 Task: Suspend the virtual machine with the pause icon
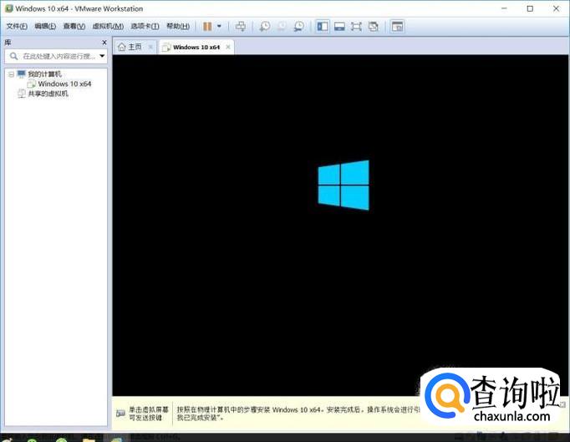207,26
